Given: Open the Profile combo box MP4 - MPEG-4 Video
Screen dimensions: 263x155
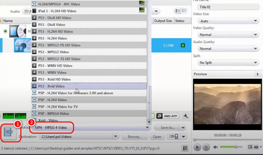Looking at the screenshot, I should [x=91, y=127].
